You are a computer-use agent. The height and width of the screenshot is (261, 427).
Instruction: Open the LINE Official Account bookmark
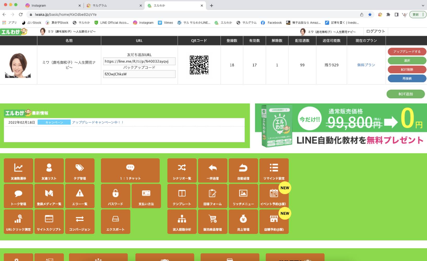pyautogui.click(x=111, y=23)
